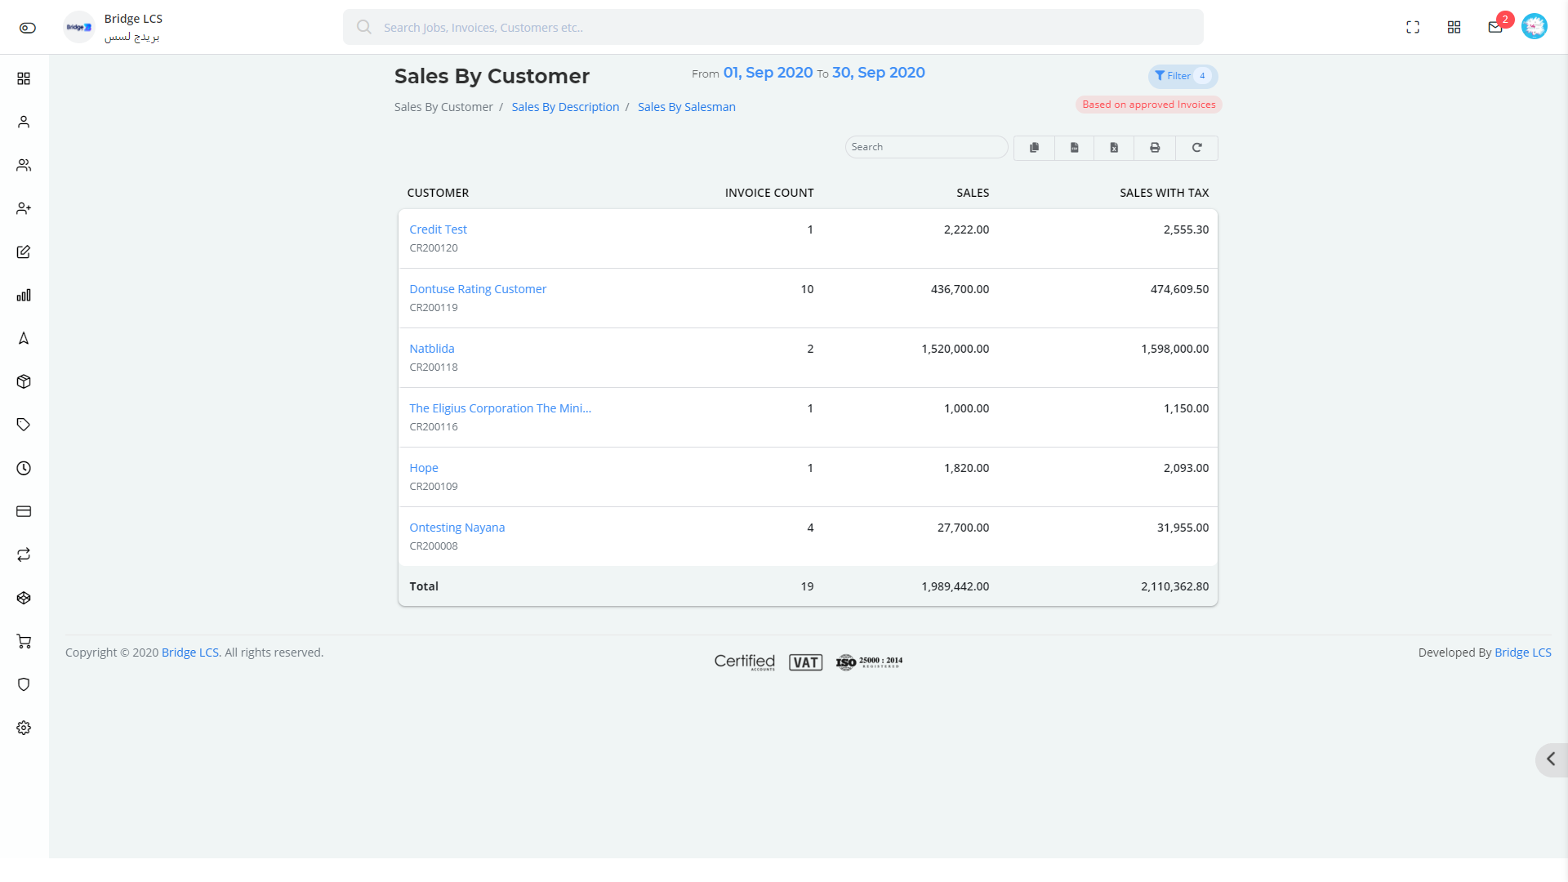Open the users group icon in sidebar
The width and height of the screenshot is (1568, 882).
[x=24, y=165]
